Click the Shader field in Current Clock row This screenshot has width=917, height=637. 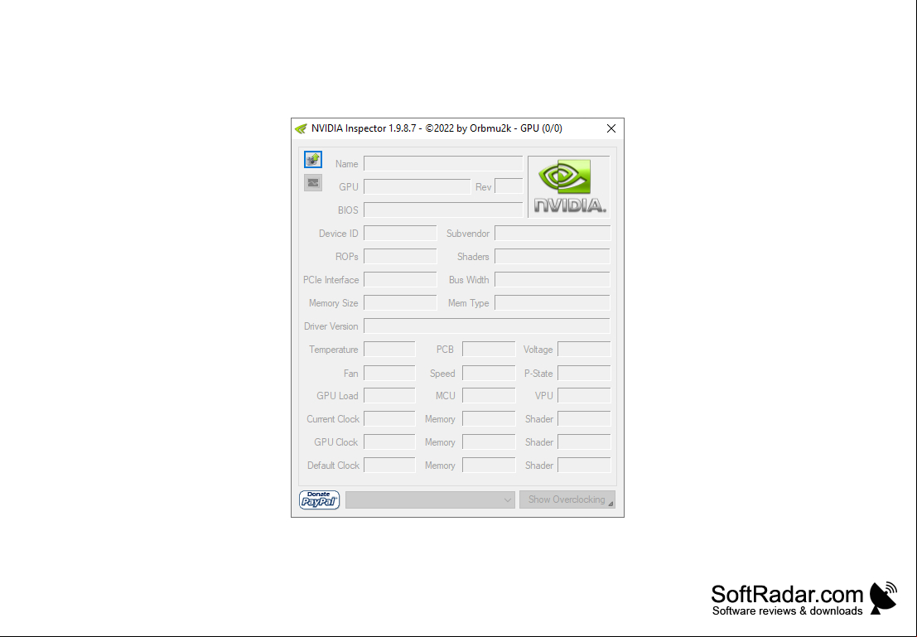pos(584,419)
